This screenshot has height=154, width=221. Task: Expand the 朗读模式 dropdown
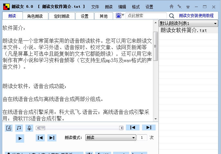[110, 137]
